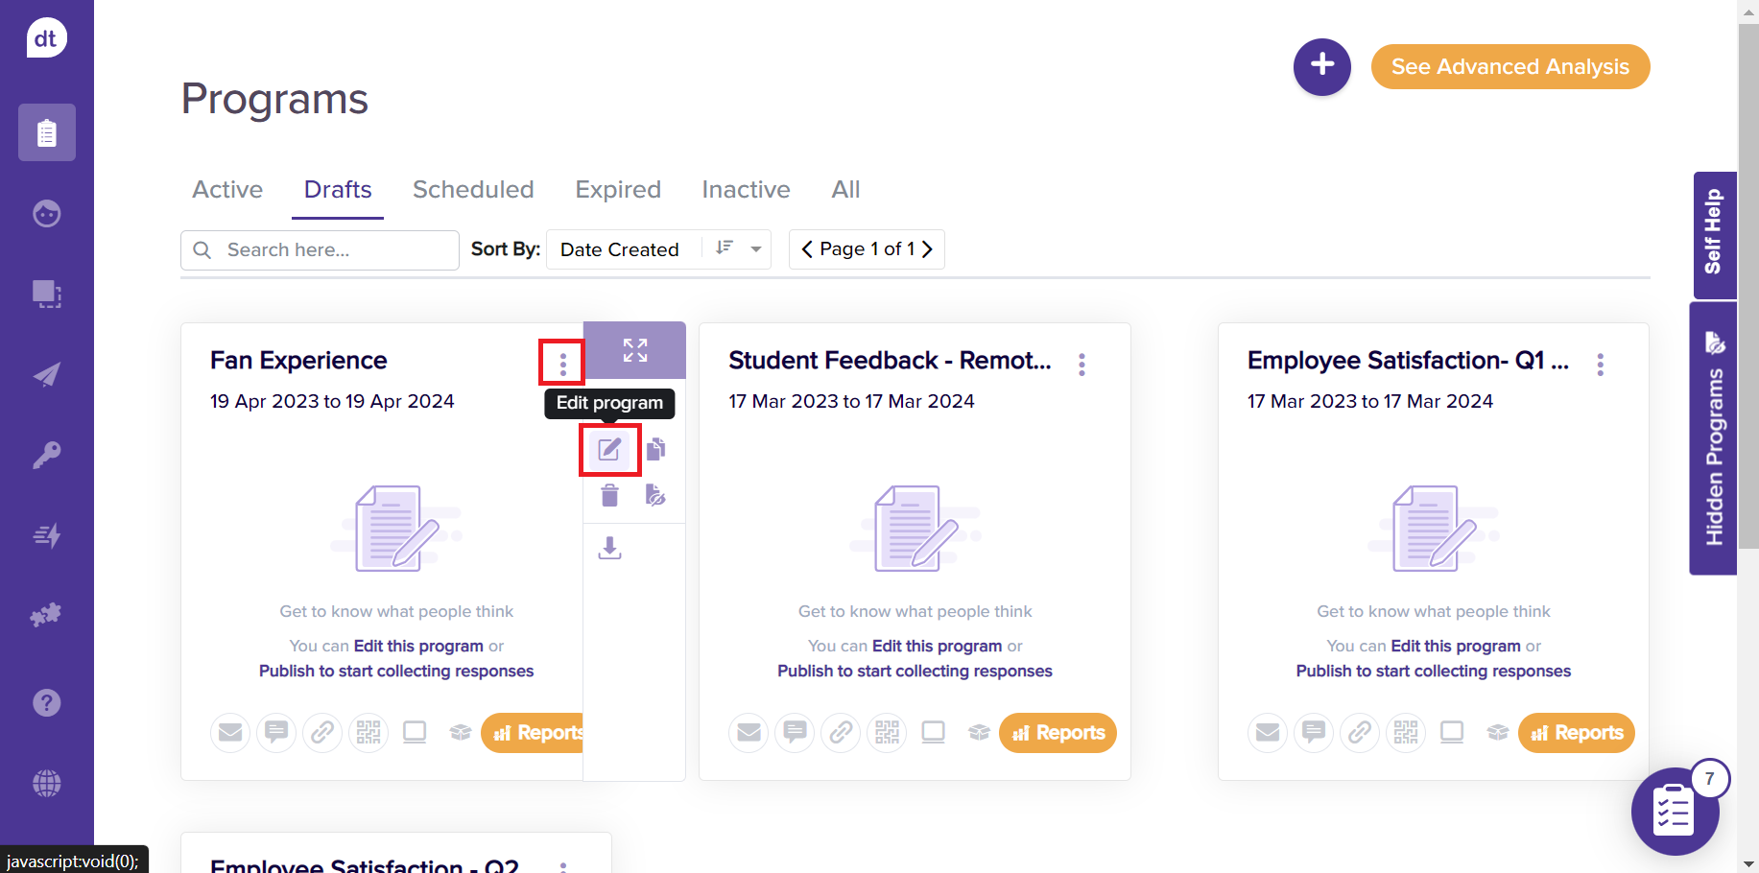Go to next page using right chevron
1759x873 pixels.
coord(927,249)
